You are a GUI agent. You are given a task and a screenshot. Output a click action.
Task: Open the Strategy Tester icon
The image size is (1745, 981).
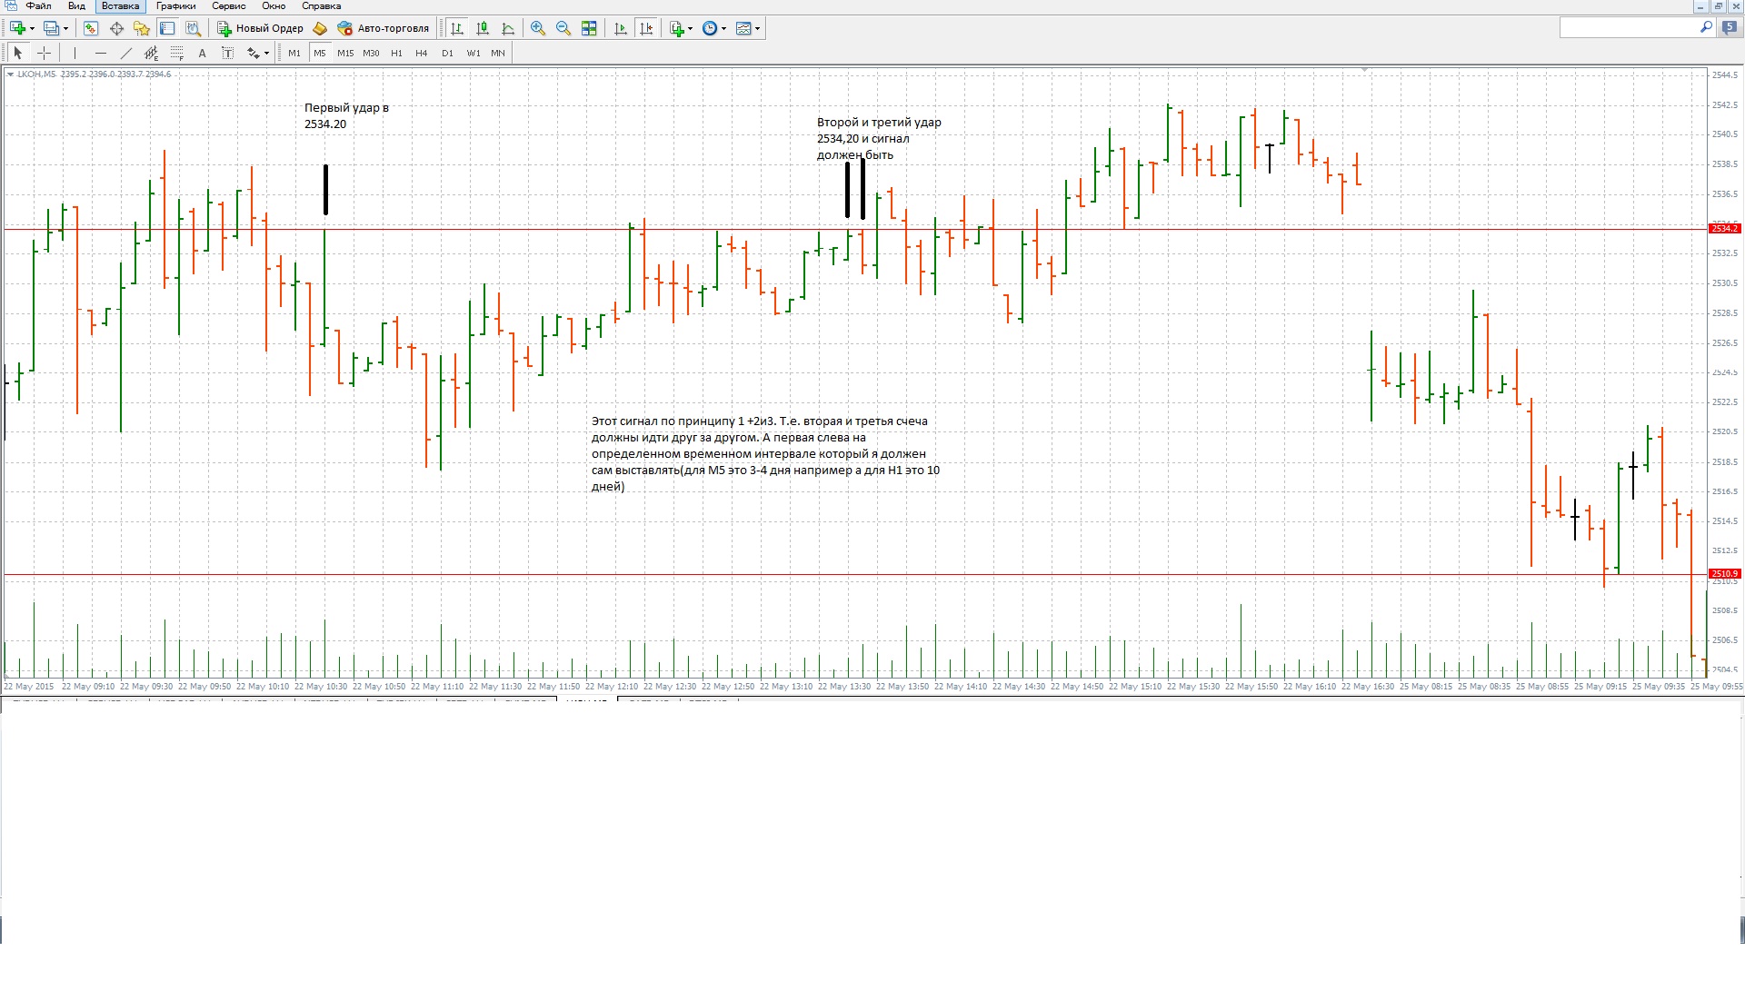193,28
